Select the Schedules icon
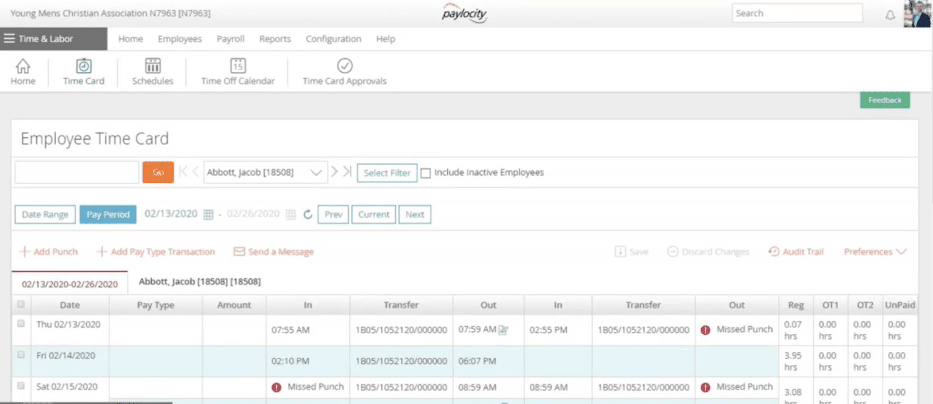933x404 pixels. tap(151, 71)
